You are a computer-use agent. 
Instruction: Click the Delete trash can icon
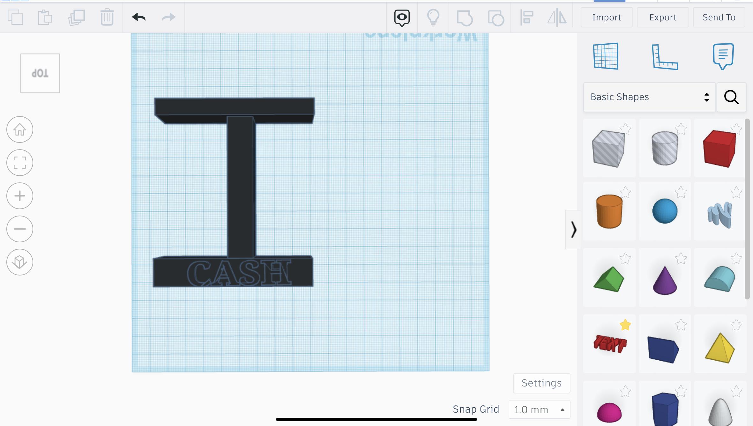tap(107, 17)
